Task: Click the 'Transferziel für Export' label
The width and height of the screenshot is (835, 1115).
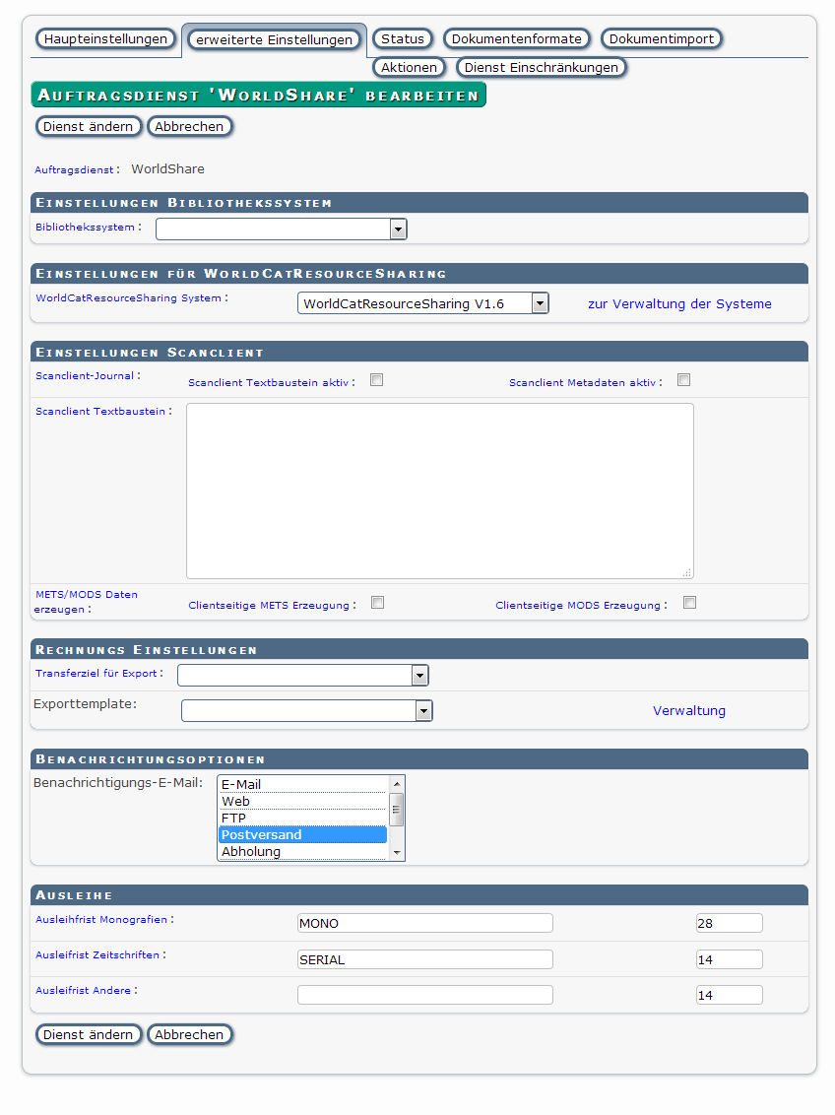Action: (x=96, y=674)
